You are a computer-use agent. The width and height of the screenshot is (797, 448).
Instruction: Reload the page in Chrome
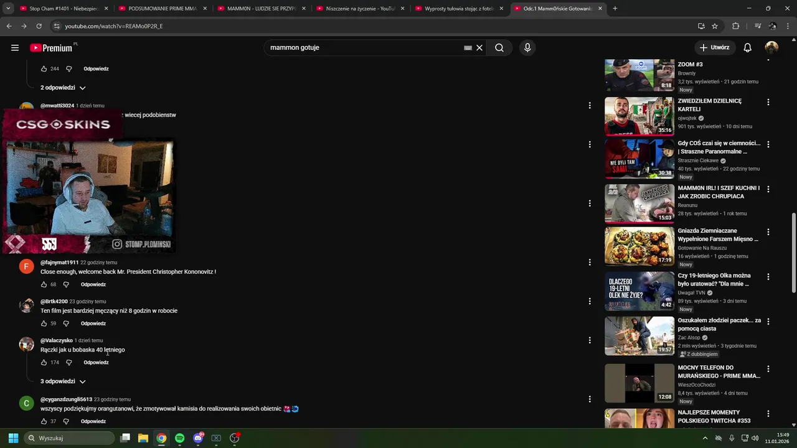39,26
